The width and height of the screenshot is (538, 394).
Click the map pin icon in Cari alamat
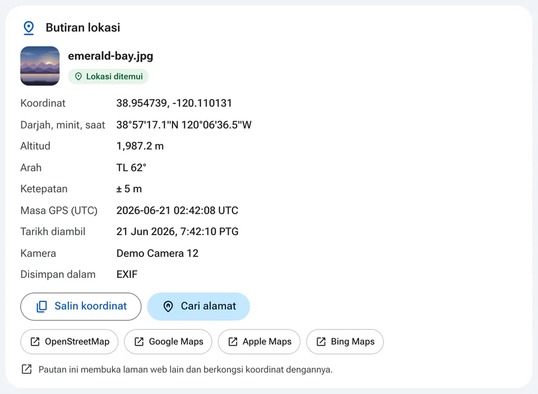pos(168,306)
